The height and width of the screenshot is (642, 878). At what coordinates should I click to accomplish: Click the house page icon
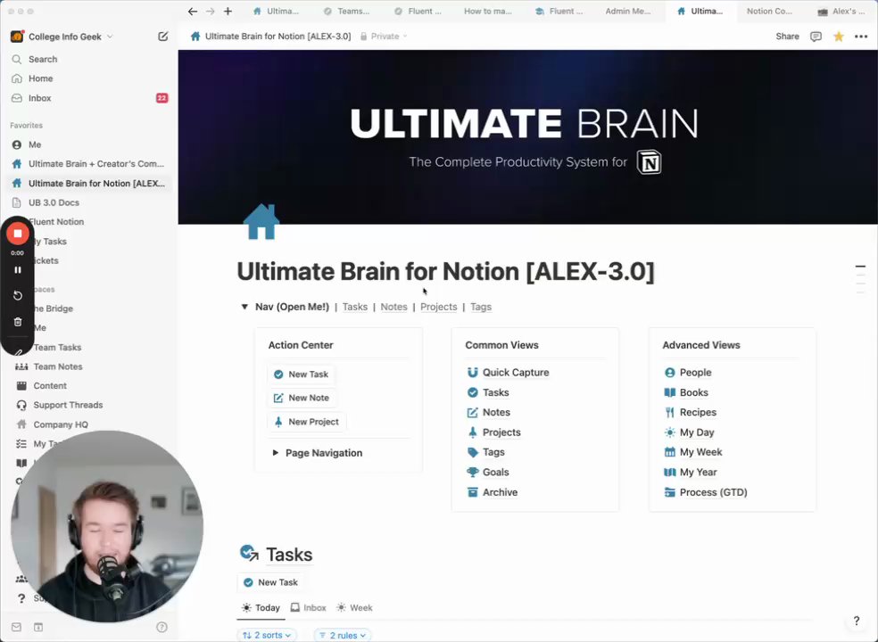[x=261, y=222]
